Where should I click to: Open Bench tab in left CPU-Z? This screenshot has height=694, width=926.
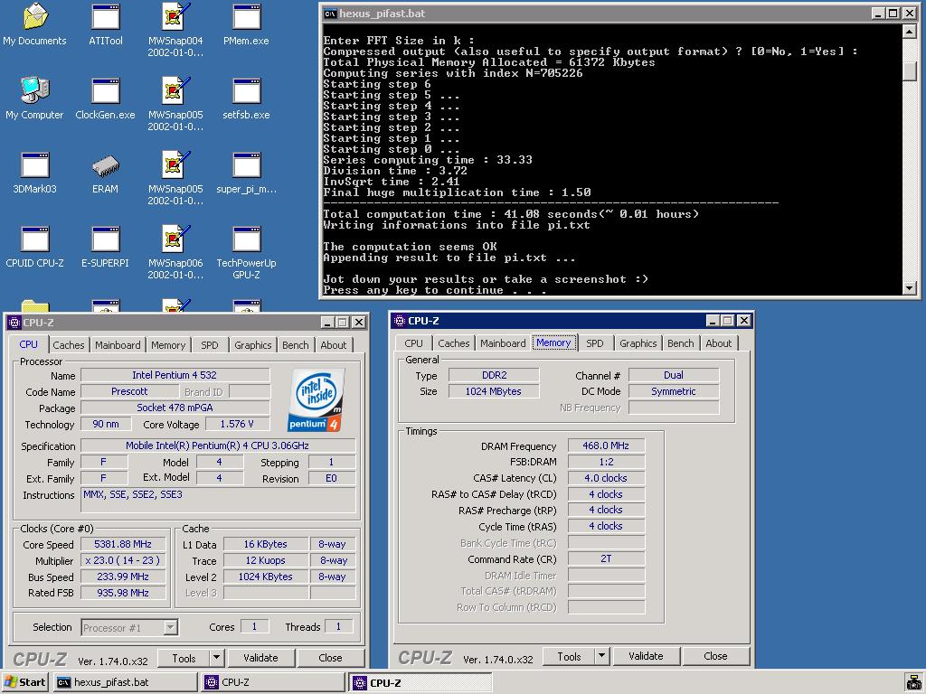296,345
